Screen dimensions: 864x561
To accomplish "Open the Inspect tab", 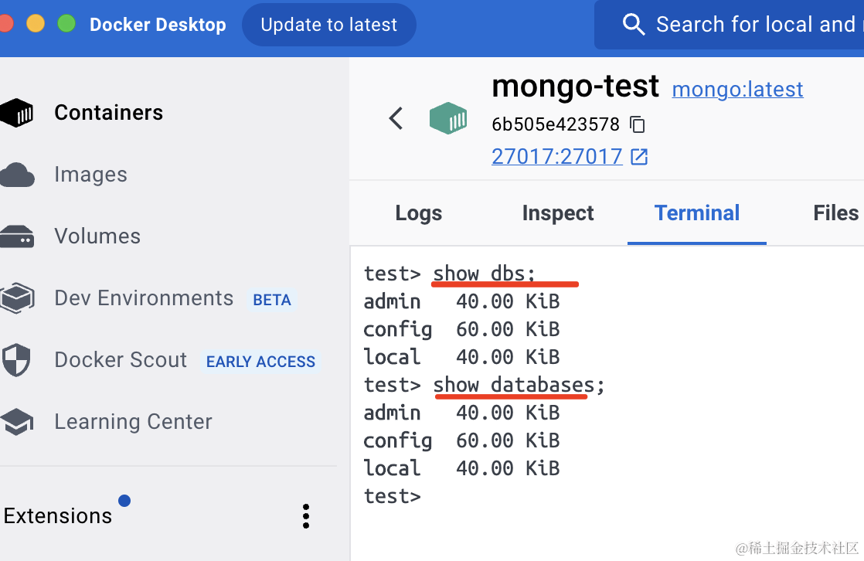I will (x=558, y=213).
